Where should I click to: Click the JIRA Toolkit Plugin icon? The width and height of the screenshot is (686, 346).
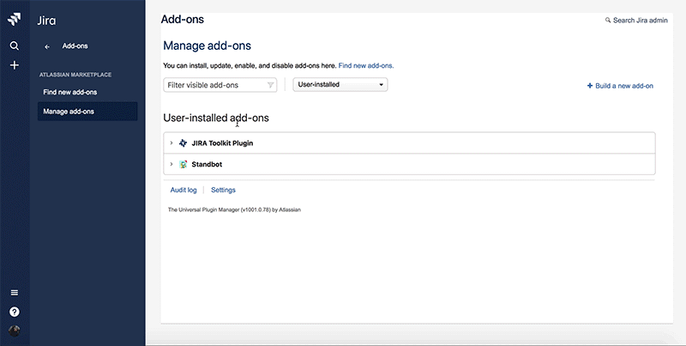click(184, 143)
